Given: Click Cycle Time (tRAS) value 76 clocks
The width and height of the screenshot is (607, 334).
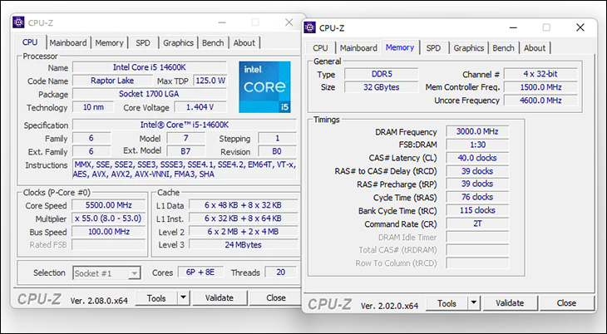Looking at the screenshot, I should (x=477, y=197).
